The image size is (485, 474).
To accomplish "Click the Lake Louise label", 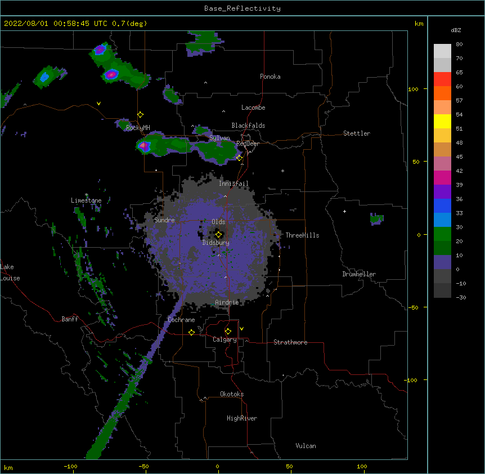I will (10, 272).
